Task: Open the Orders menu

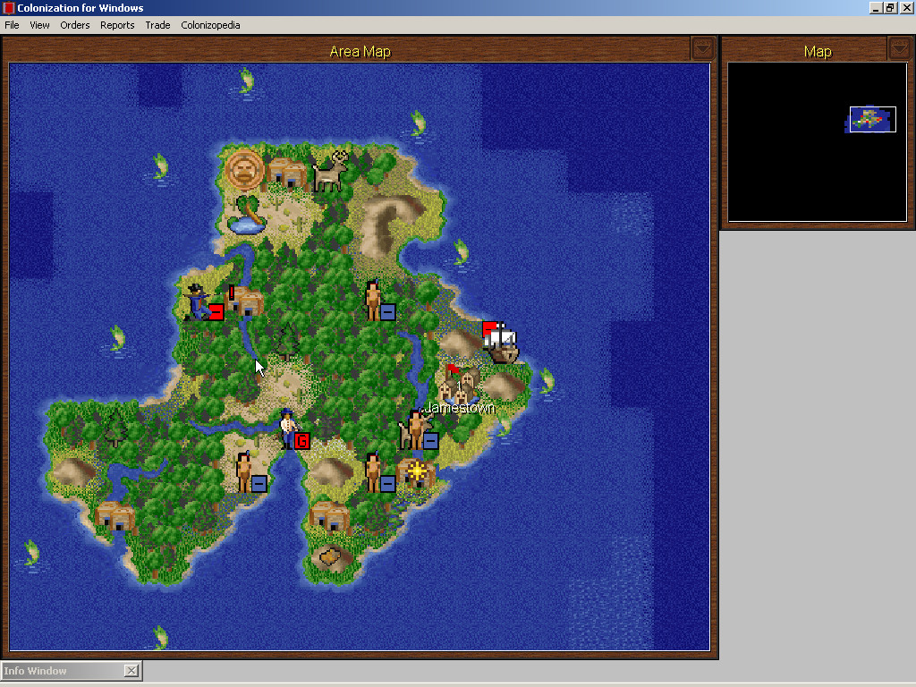Action: click(75, 25)
